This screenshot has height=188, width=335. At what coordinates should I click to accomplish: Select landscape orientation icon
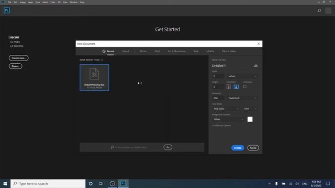[236, 87]
